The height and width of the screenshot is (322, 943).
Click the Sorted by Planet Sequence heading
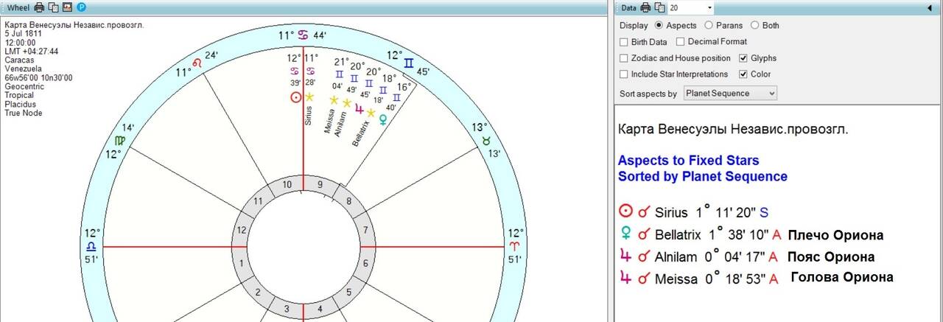[702, 177]
